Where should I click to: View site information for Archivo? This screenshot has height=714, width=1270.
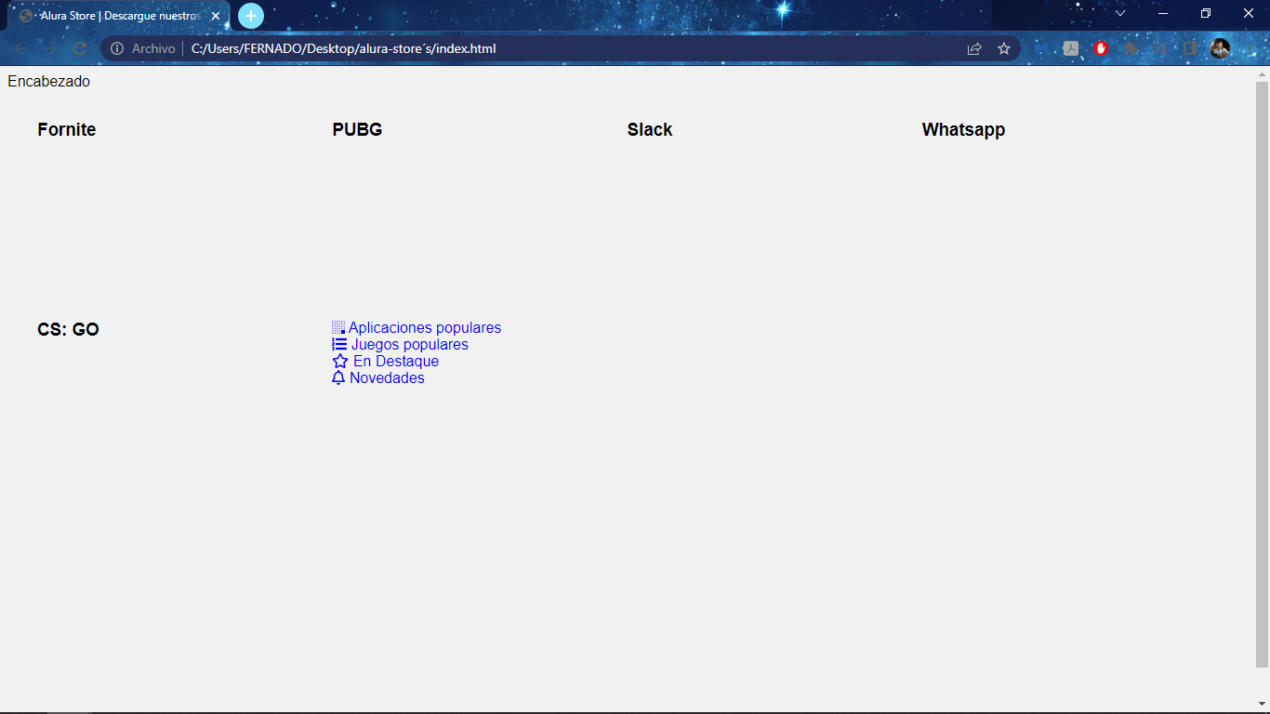[x=142, y=48]
